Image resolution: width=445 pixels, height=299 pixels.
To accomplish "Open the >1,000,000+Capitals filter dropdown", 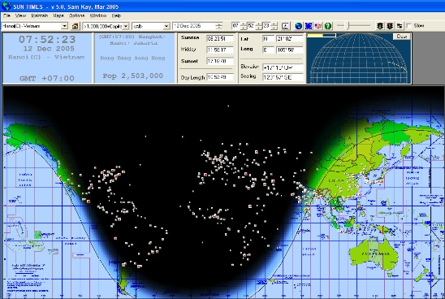I will [x=126, y=26].
